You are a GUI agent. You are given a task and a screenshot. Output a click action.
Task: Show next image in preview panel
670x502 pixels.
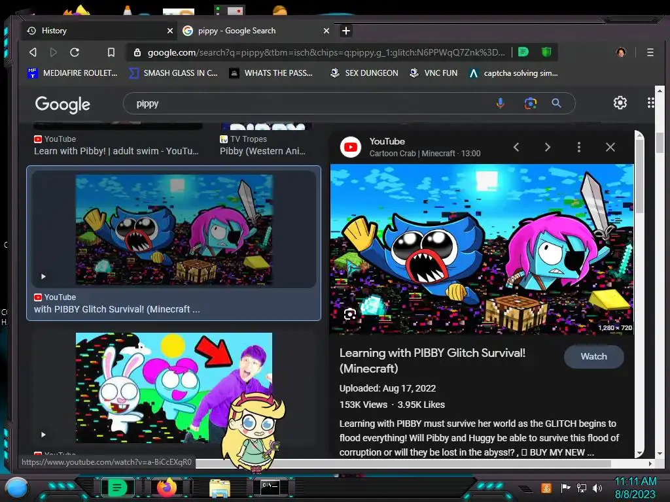pyautogui.click(x=548, y=147)
